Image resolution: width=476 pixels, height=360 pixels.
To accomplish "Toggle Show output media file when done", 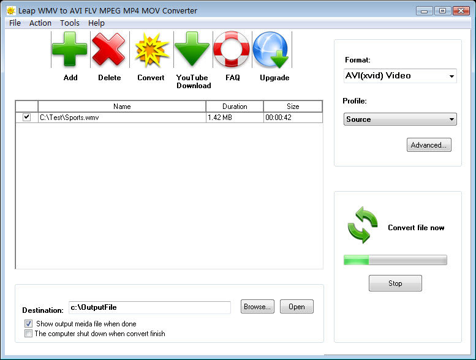I will coord(29,324).
